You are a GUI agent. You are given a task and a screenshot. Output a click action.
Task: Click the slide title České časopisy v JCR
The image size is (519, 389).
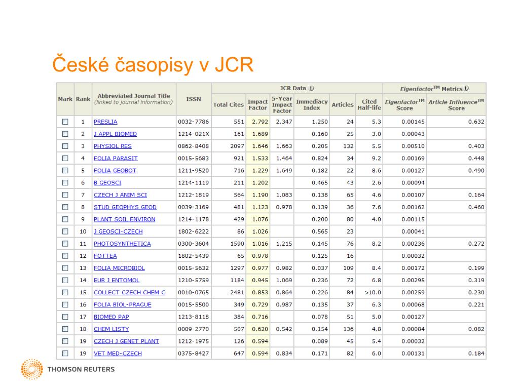point(153,64)
